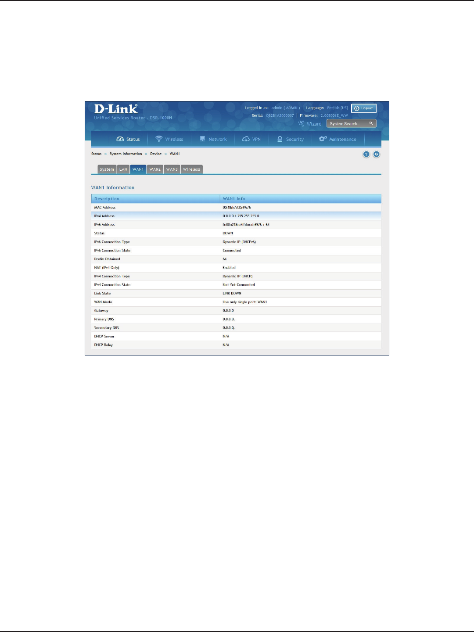Viewport: 474px width, 632px height.
Task: Click the Logout button
Action: pyautogui.click(x=364, y=108)
